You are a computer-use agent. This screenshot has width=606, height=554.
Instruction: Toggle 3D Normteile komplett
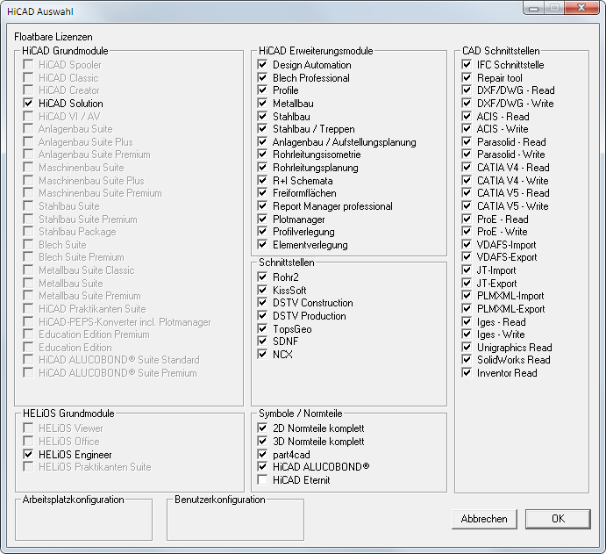(262, 442)
